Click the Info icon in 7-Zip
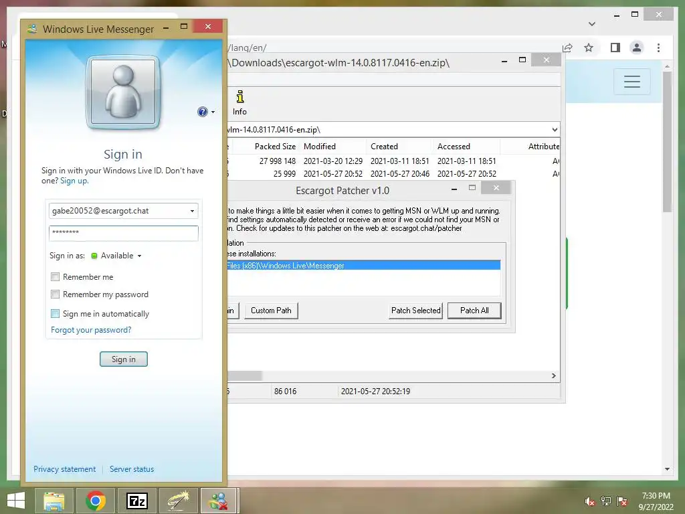The width and height of the screenshot is (685, 514). [x=240, y=102]
